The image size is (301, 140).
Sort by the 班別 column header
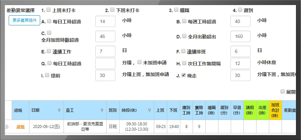(x=113, y=110)
